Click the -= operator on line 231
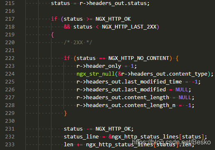The image size is (215, 150). pos(89,129)
